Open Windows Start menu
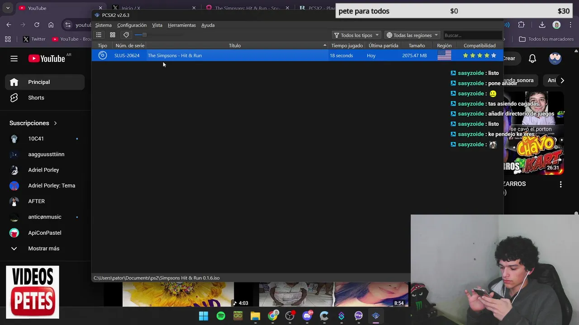 [x=204, y=316]
